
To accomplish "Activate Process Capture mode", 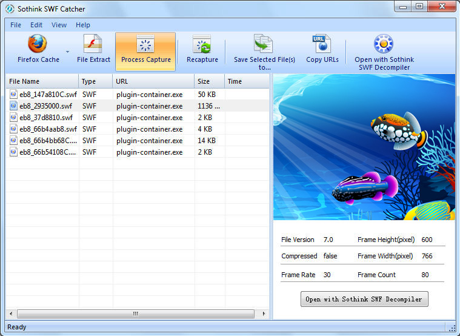I will (145, 52).
